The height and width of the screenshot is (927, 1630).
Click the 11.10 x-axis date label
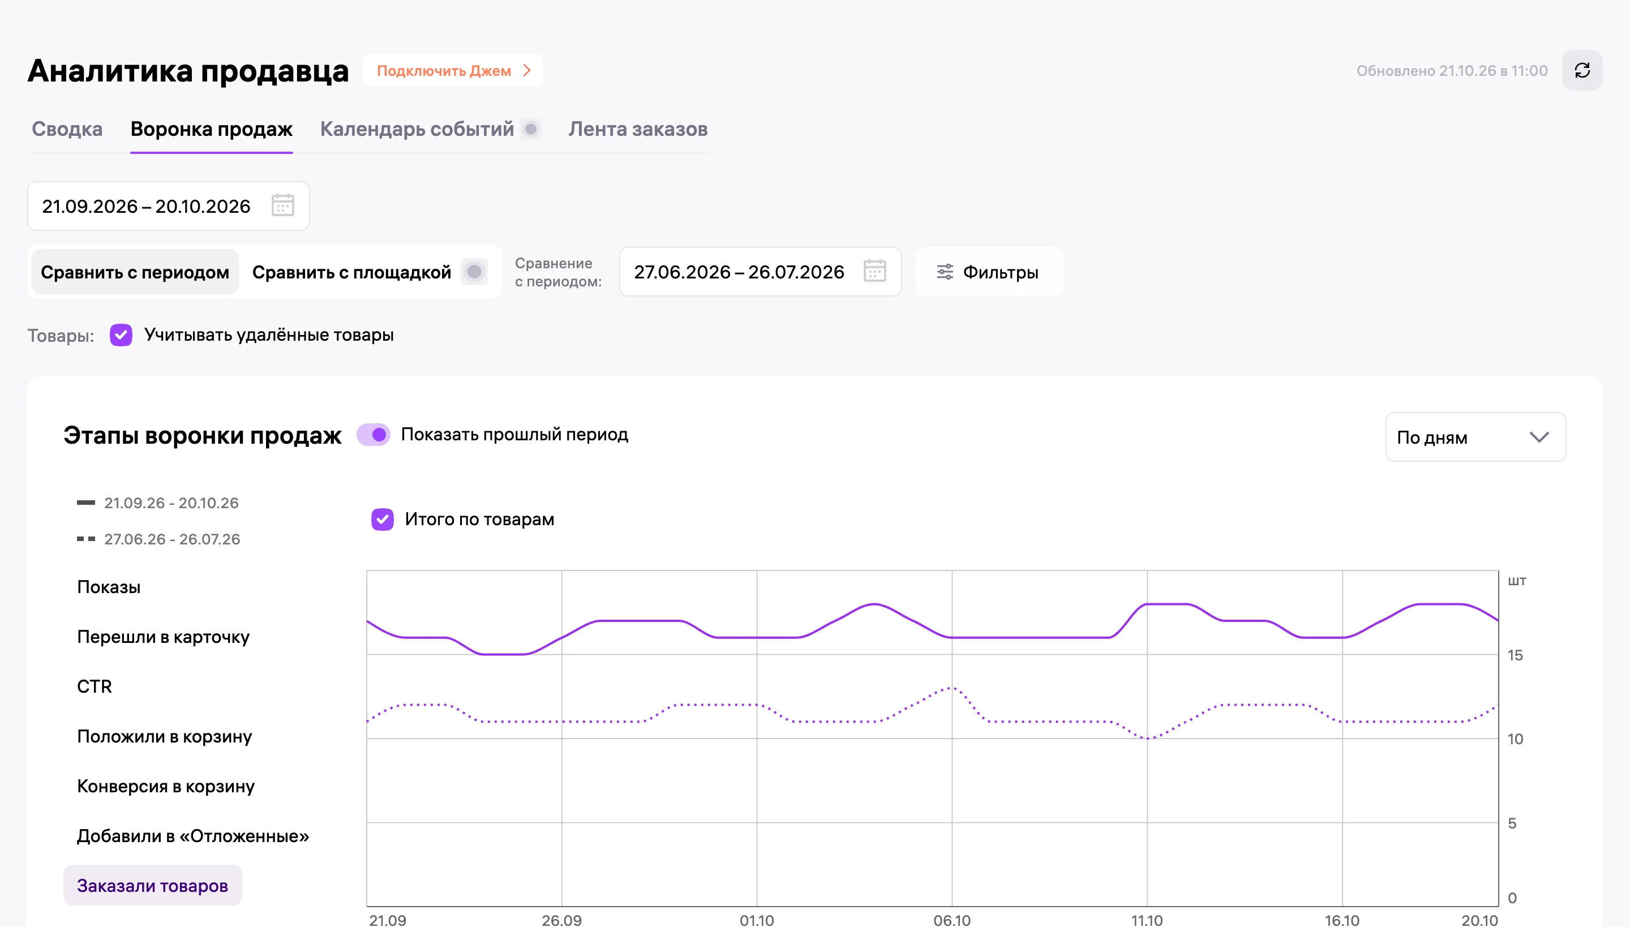(x=1147, y=920)
